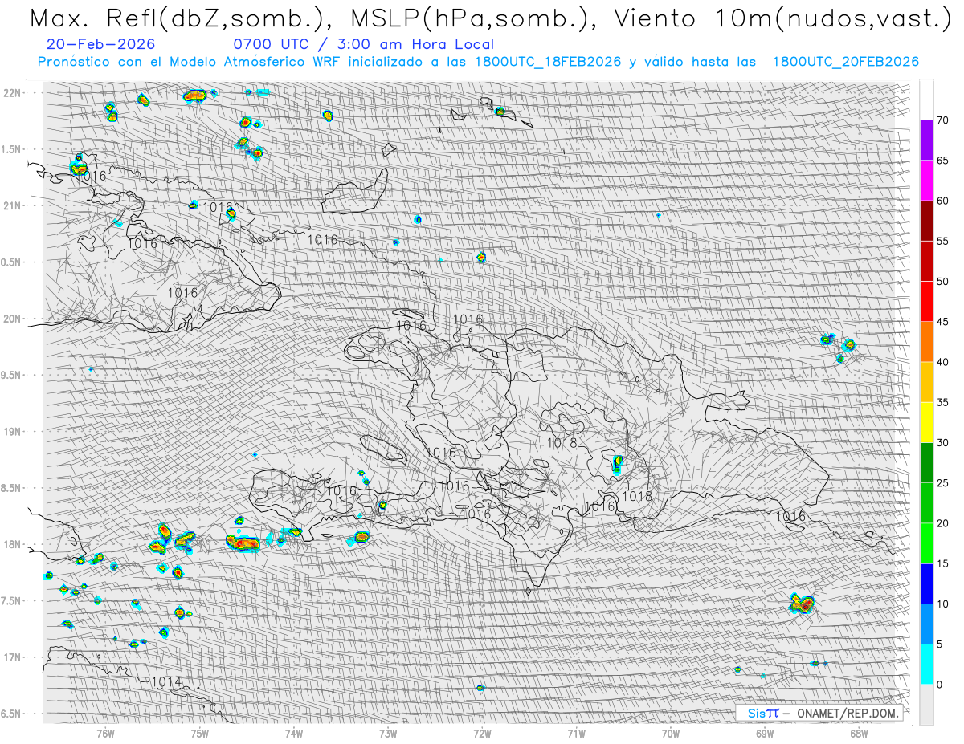Click the colorbar value "70"
This screenshot has height=744, width=964.
(942, 120)
